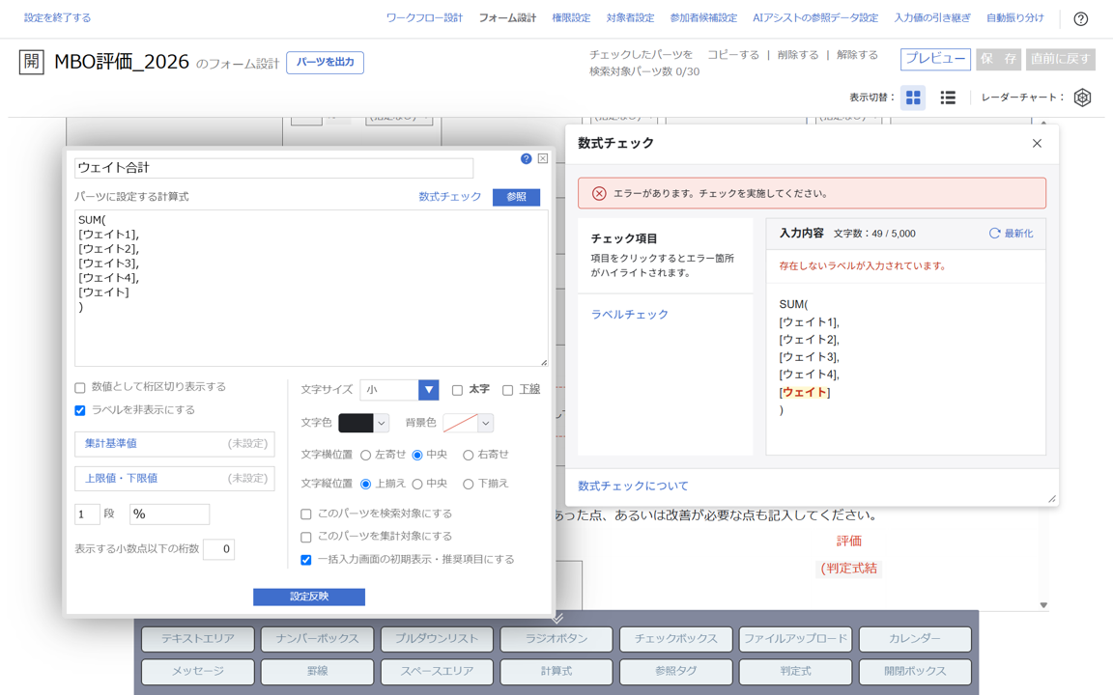
Task: Open 参加者候補設定 tab
Action: (703, 17)
